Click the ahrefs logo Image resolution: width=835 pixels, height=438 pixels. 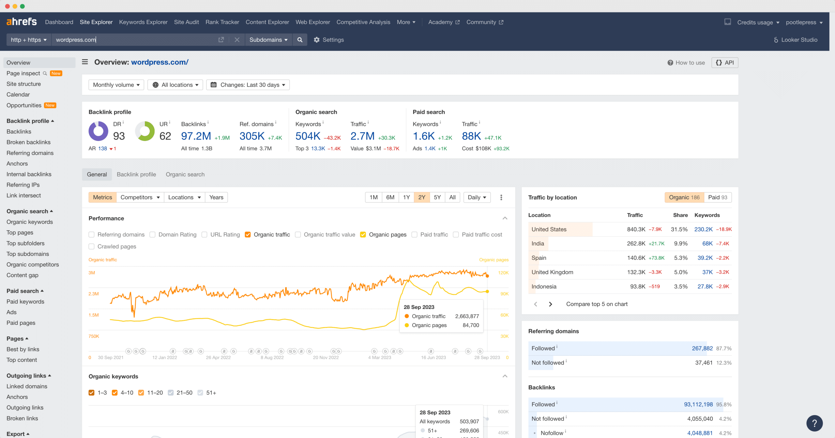point(22,22)
